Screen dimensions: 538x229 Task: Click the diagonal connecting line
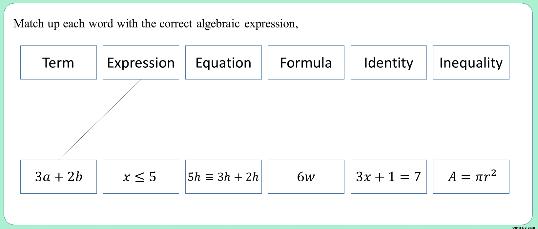click(100, 120)
